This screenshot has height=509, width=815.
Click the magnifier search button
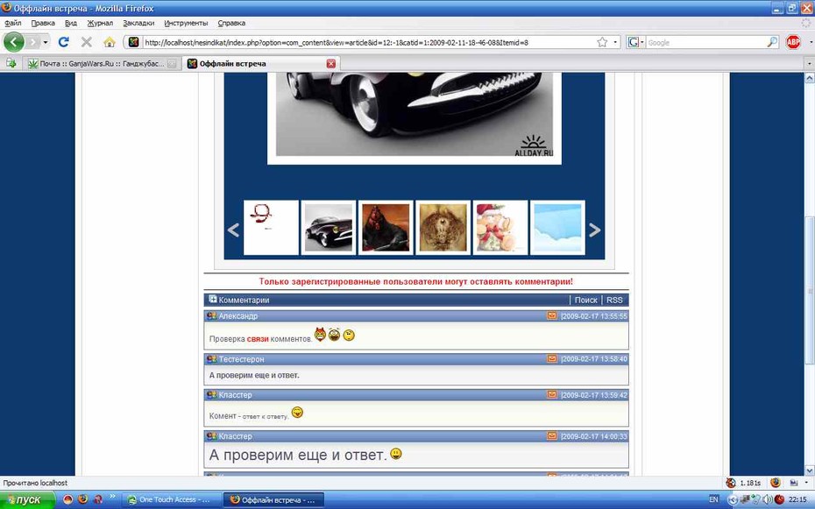772,42
